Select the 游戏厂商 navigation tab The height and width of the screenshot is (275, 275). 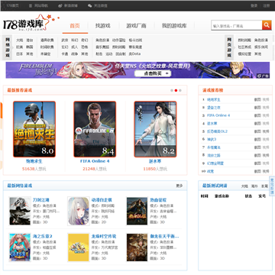(x=136, y=26)
